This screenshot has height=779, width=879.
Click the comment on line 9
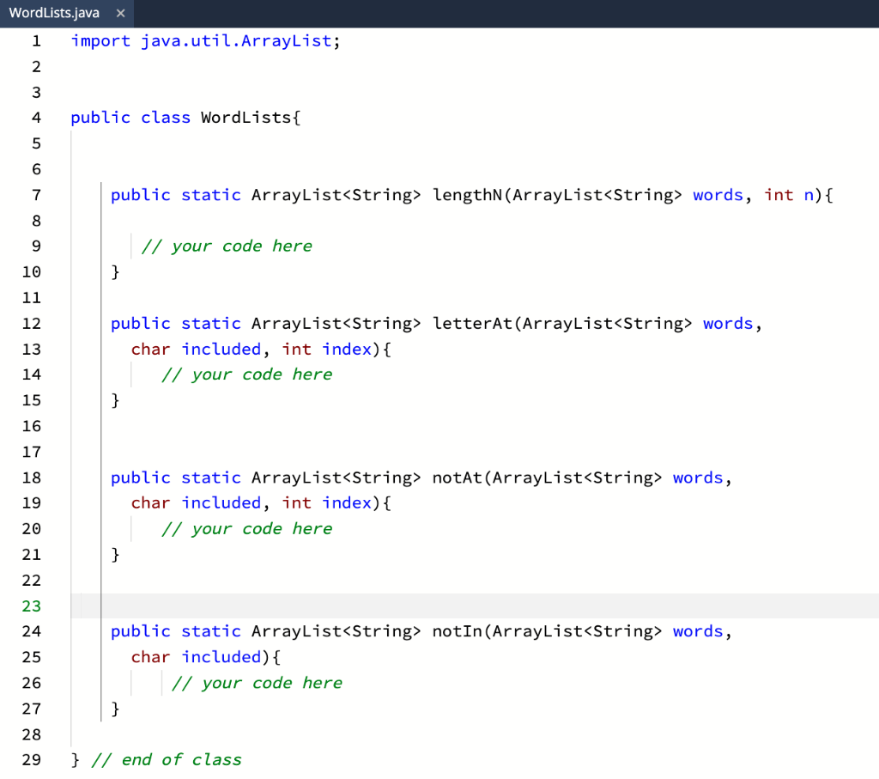[227, 246]
